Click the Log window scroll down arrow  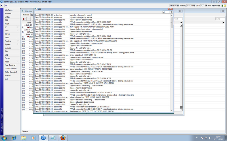[171, 111]
